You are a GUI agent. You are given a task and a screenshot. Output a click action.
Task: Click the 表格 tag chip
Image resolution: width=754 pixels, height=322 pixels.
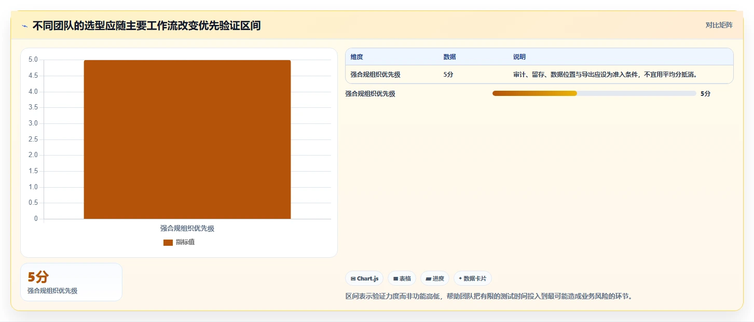[x=402, y=278]
